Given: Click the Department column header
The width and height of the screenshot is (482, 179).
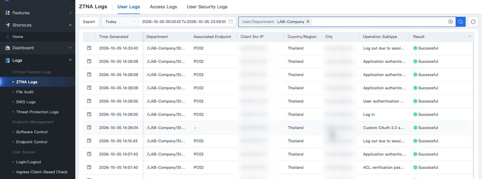Looking at the screenshot, I should [157, 37].
